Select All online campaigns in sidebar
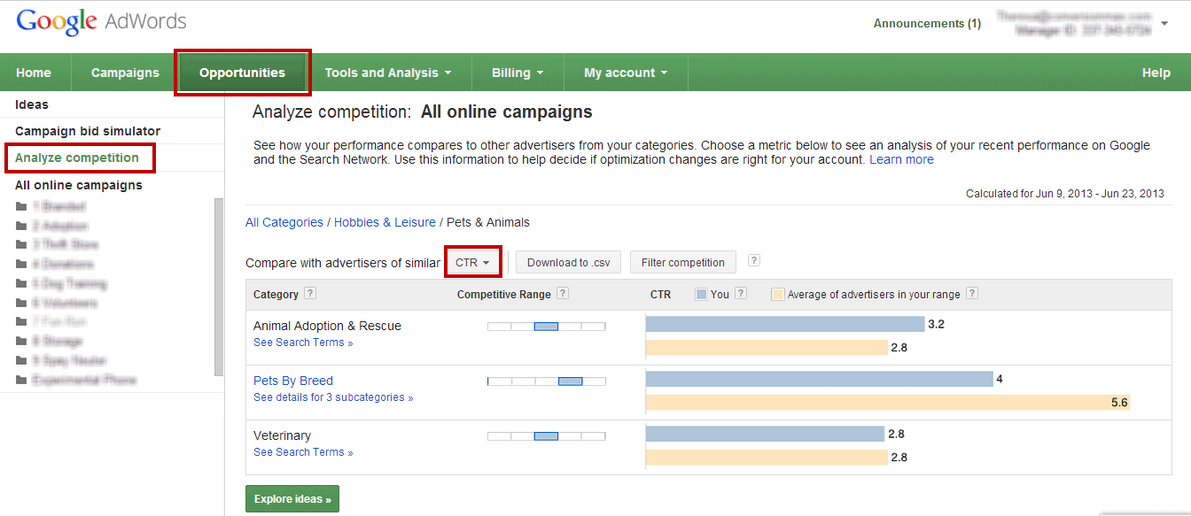This screenshot has width=1191, height=516. (x=79, y=185)
